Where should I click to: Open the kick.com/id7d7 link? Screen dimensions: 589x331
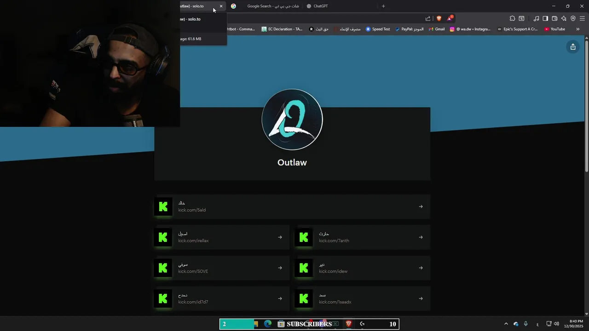click(222, 299)
